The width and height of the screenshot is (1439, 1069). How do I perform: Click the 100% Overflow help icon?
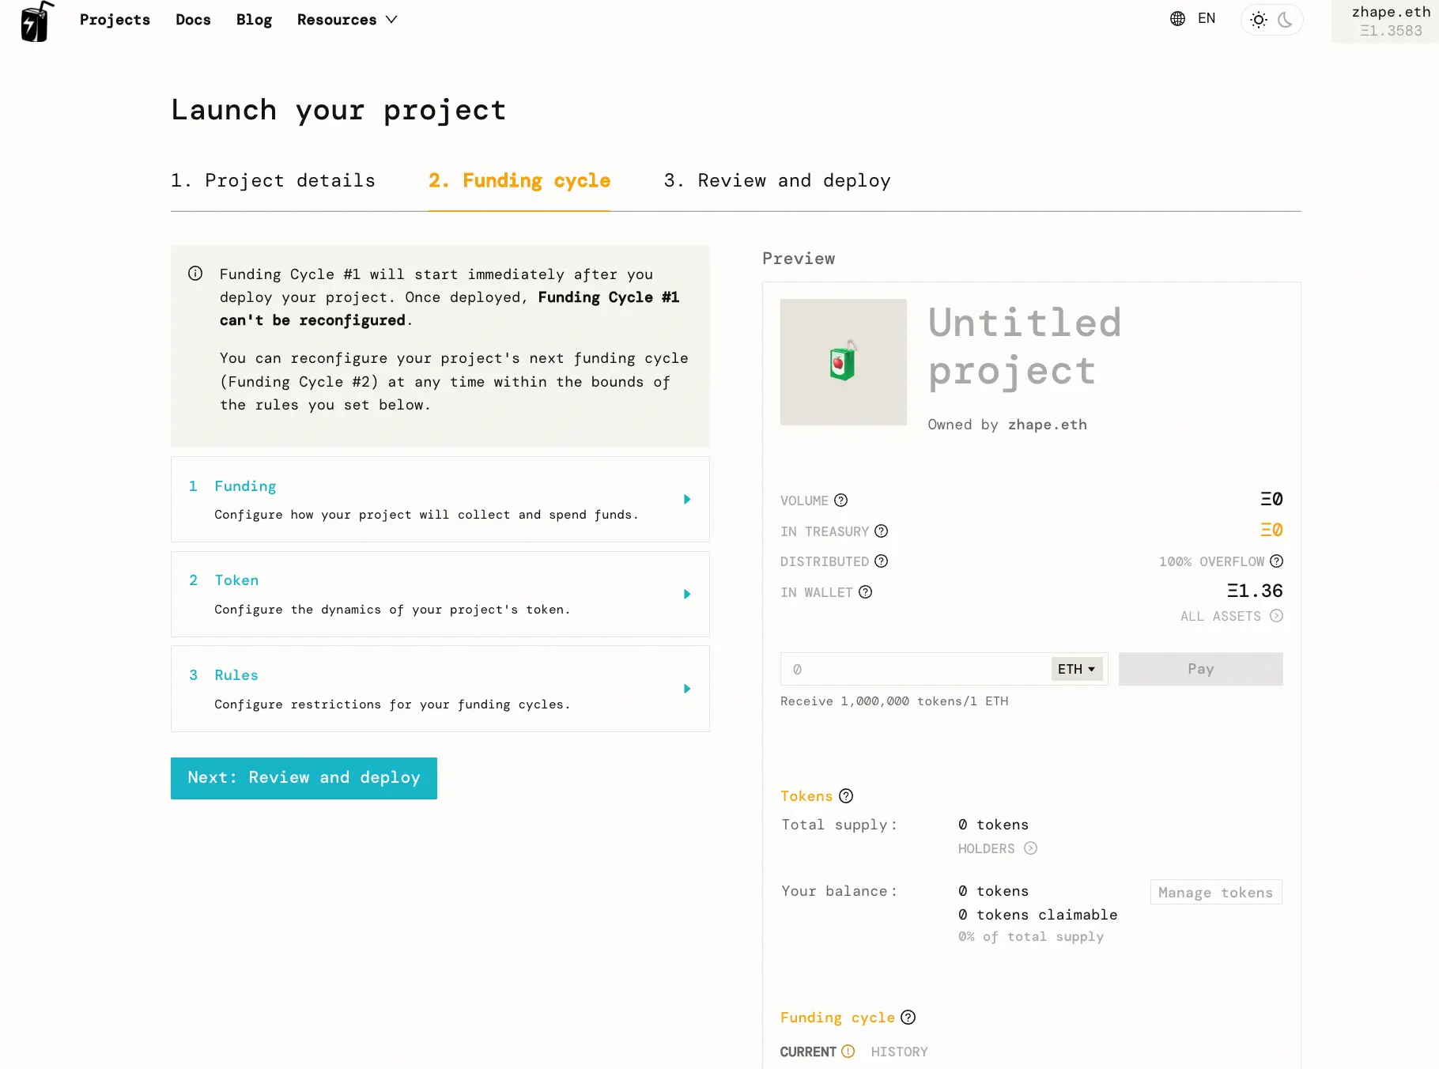pos(1276,561)
